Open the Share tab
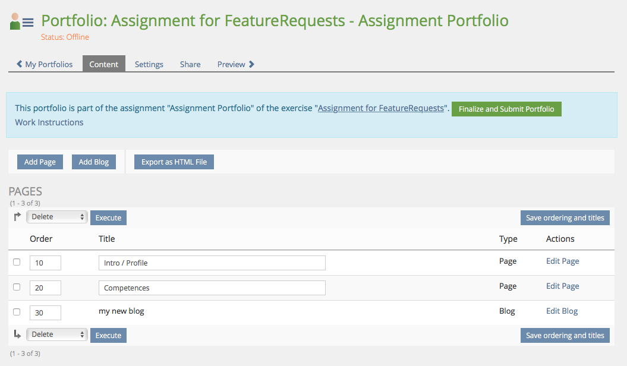The image size is (627, 366). [x=190, y=64]
